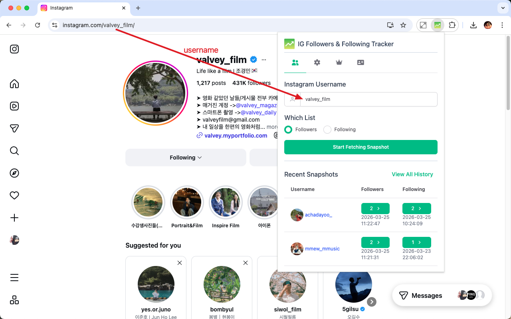
Task: Click achadayoo_ avatar in snapshots
Action: 297,215
